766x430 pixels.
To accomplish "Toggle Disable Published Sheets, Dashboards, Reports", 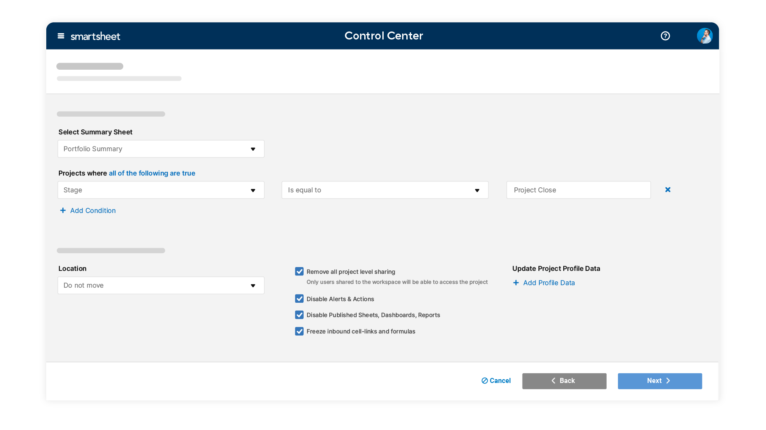I will [300, 315].
